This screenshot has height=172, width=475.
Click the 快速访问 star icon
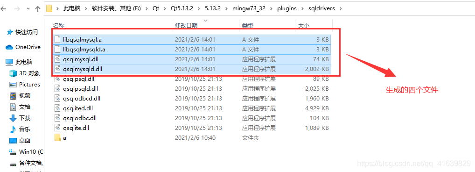[10, 32]
